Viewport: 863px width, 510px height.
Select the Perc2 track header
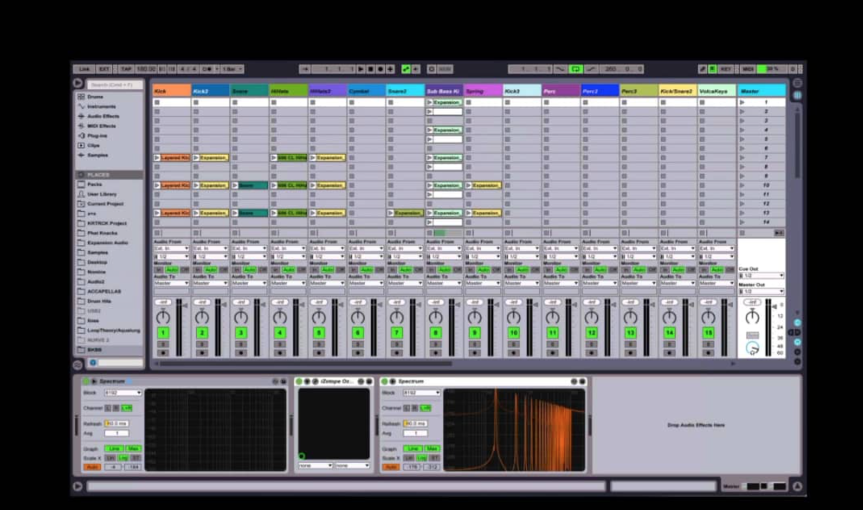point(600,91)
